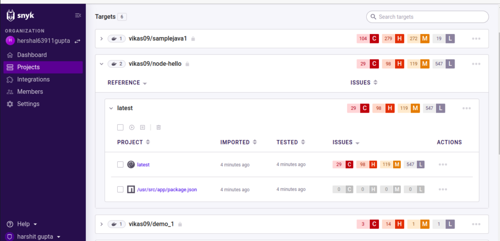Click the deactivate icon beside the retest icon
This screenshot has height=241, width=500.
(x=143, y=127)
